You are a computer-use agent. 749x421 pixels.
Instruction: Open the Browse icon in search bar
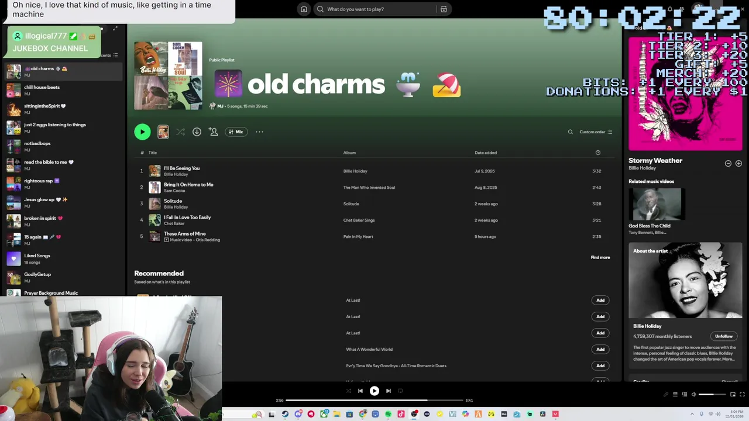pos(444,9)
